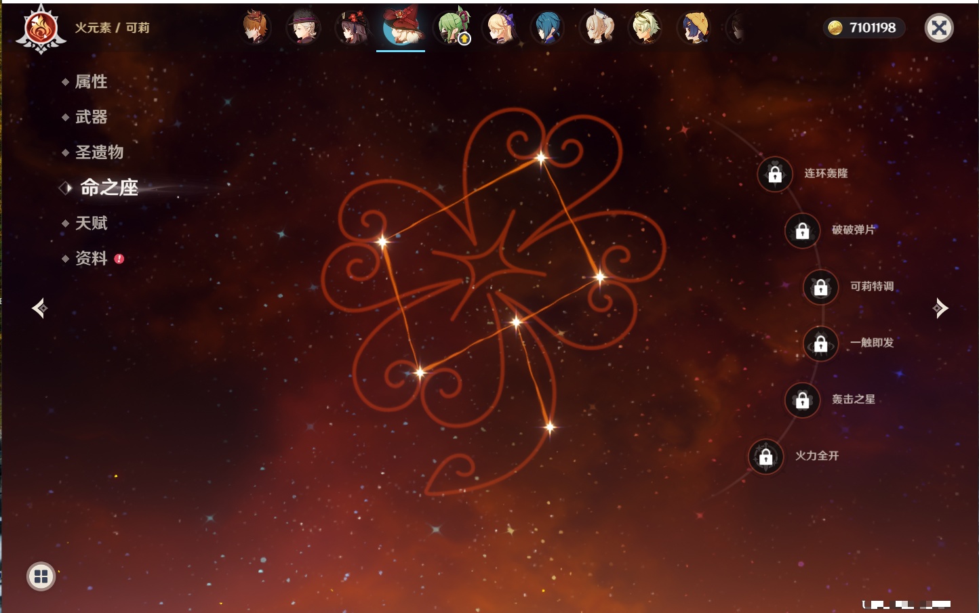Select the orange-haired character portrait with a red mask
Screen dimensions: 979x613
coord(256,28)
